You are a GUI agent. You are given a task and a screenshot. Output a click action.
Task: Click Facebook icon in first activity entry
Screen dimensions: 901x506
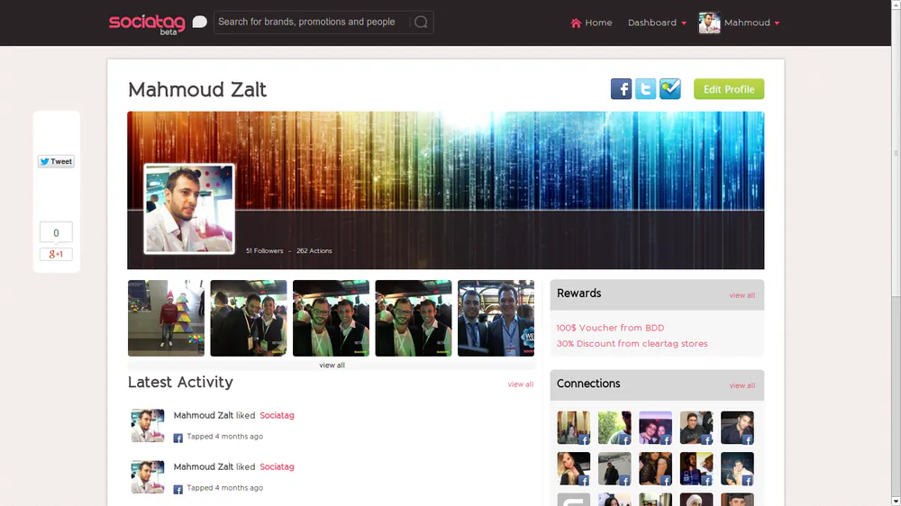tap(178, 438)
